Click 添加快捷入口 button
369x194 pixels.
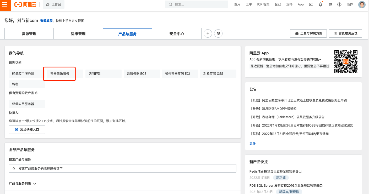click(x=27, y=130)
